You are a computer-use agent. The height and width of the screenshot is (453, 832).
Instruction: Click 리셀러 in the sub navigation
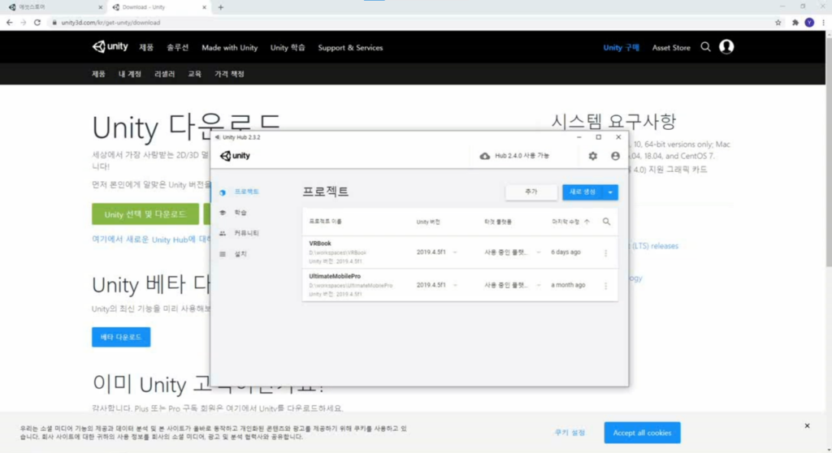pyautogui.click(x=164, y=74)
